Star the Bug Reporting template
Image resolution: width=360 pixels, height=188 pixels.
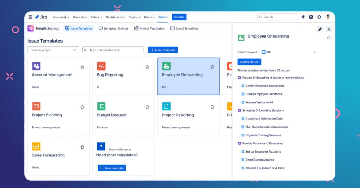coord(147,66)
